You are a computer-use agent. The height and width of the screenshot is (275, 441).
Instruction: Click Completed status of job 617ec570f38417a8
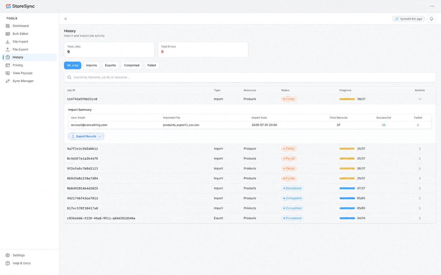pyautogui.click(x=292, y=208)
